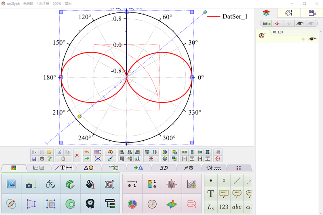Click the overlapping squares selection icon

(x=51, y=204)
